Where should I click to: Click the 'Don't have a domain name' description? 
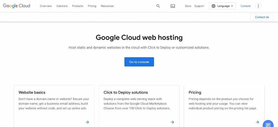click(54, 104)
